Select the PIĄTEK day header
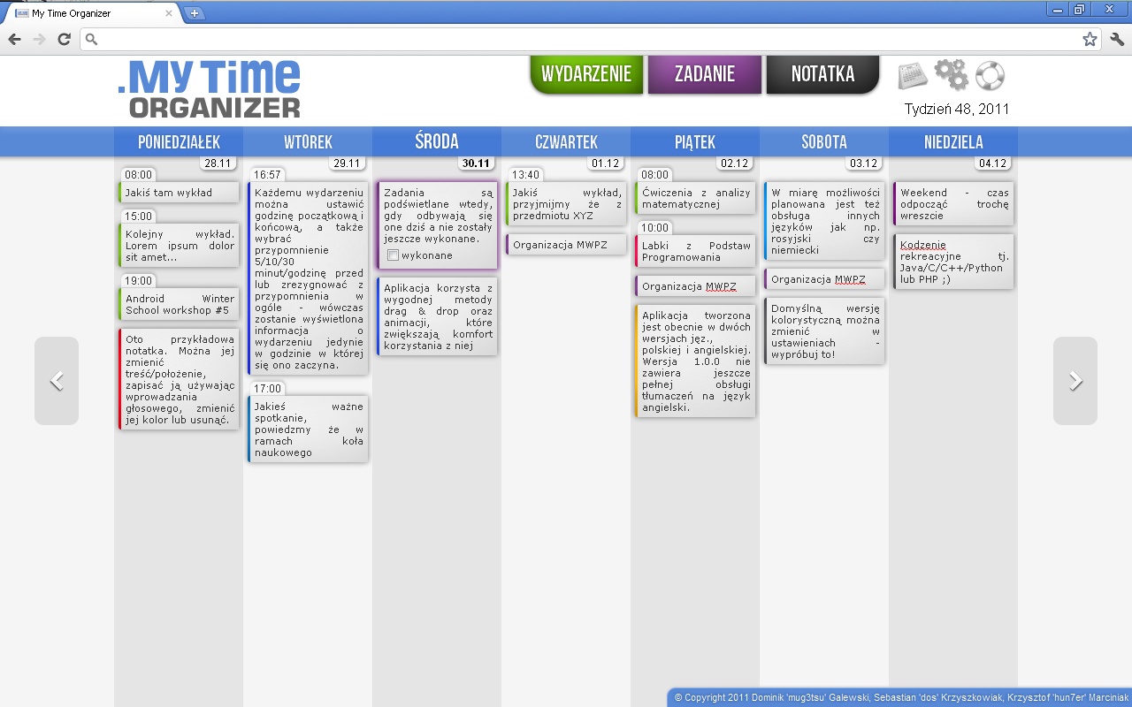The image size is (1132, 707). click(x=694, y=142)
